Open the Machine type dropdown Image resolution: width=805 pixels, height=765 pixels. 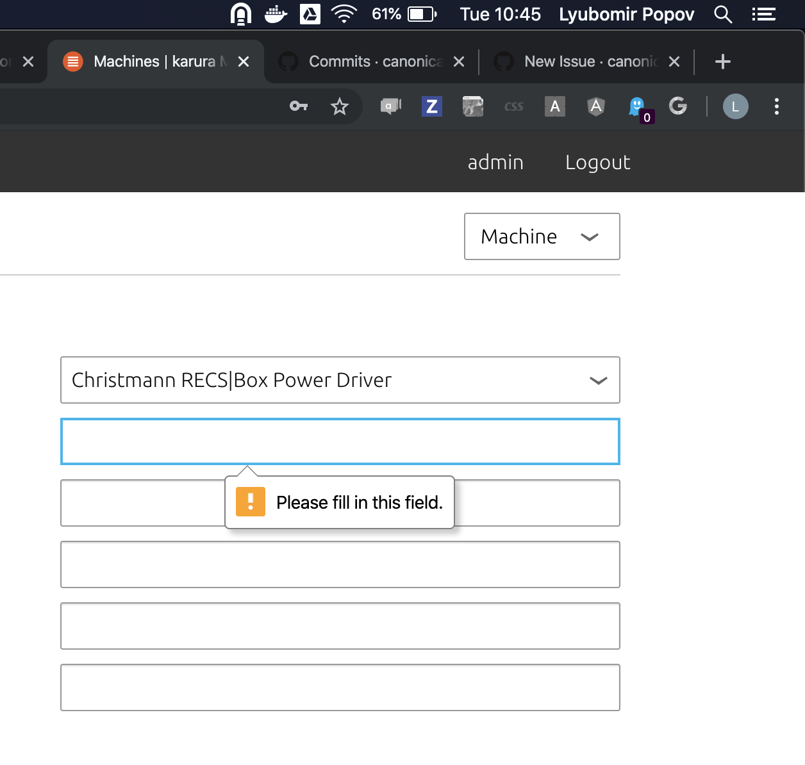[x=542, y=236]
